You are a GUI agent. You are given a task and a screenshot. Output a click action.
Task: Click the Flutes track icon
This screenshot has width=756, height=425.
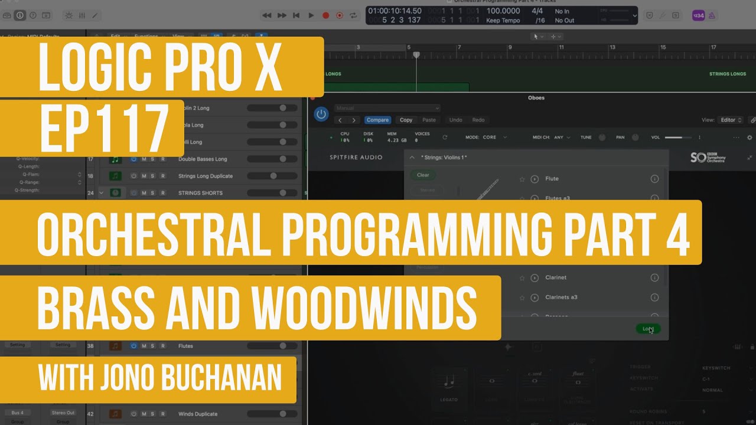pyautogui.click(x=116, y=346)
